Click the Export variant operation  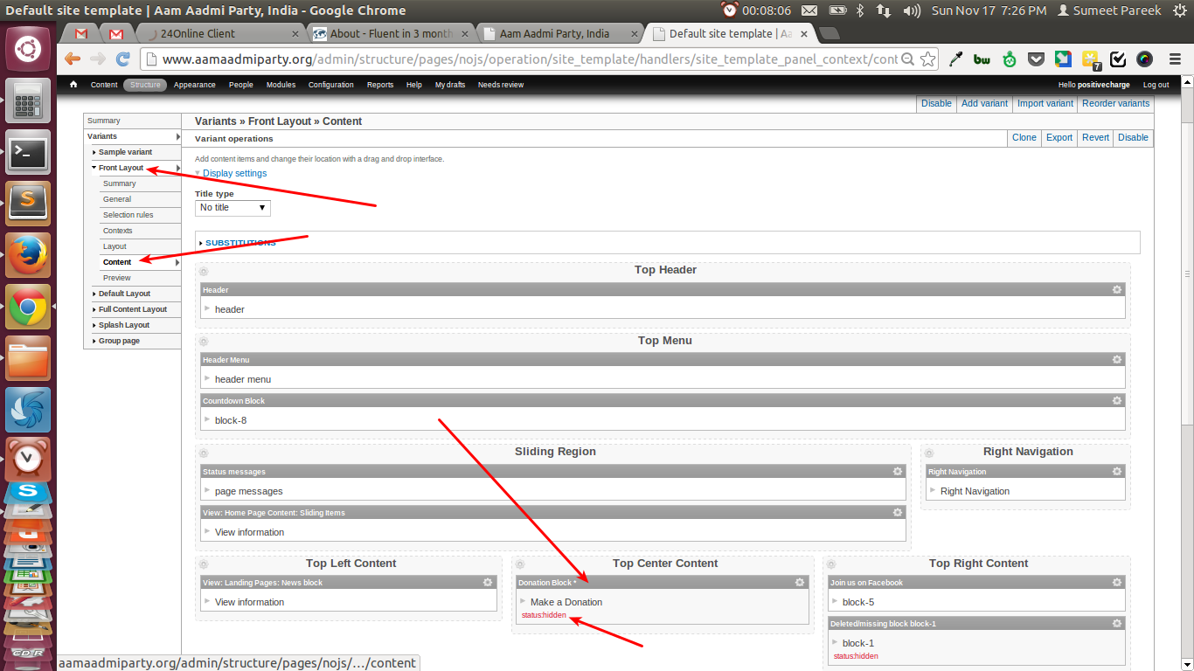tap(1059, 137)
